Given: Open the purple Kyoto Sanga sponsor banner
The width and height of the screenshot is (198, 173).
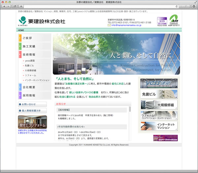Looking at the screenshot, I should pos(165,138).
